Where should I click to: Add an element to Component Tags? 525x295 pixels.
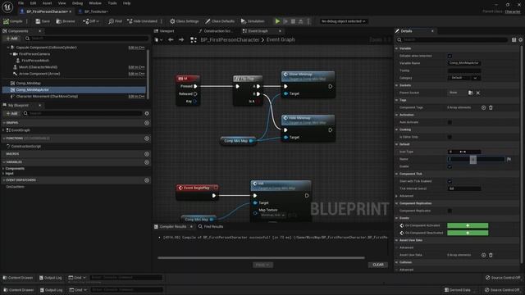pyautogui.click(x=483, y=107)
